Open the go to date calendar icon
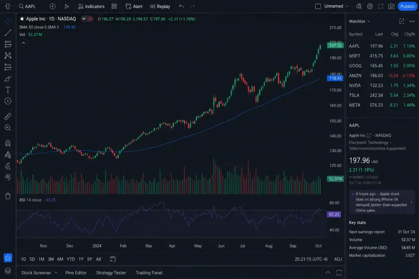Viewport: 419px width, 279px height. [x=113, y=259]
